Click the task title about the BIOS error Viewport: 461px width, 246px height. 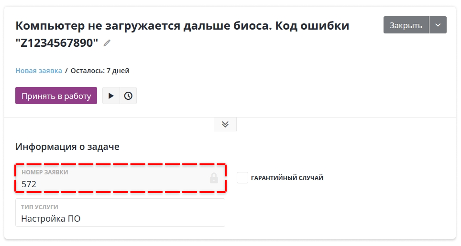pos(182,34)
